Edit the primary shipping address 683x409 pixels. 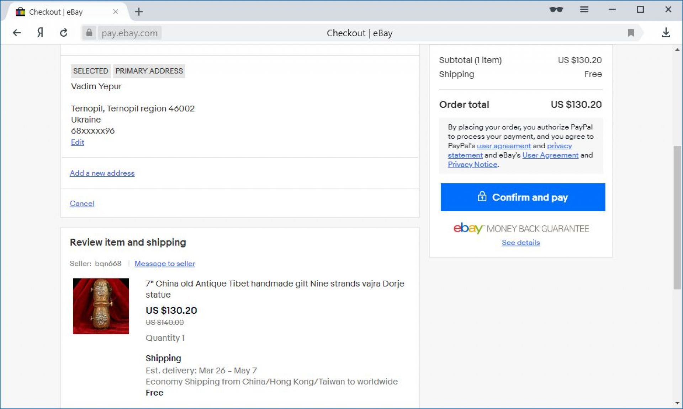[x=77, y=142]
